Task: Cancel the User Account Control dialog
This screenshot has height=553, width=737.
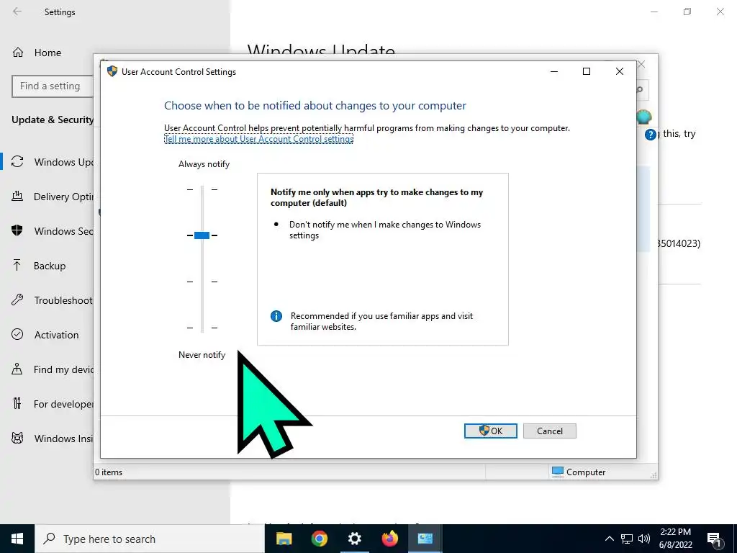Action: pyautogui.click(x=549, y=431)
